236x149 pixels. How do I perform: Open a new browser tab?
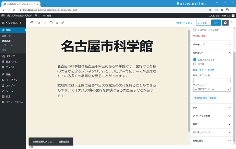click(44, 4)
